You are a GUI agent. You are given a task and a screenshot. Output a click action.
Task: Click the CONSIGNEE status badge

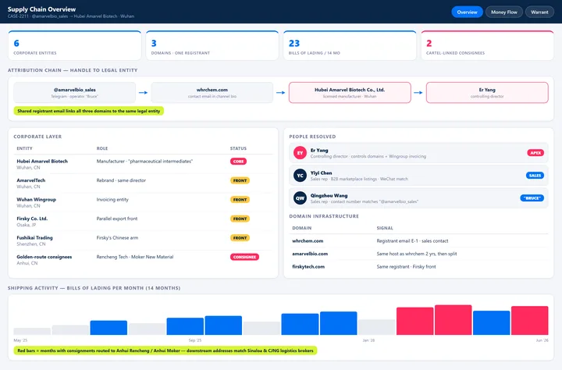[244, 257]
